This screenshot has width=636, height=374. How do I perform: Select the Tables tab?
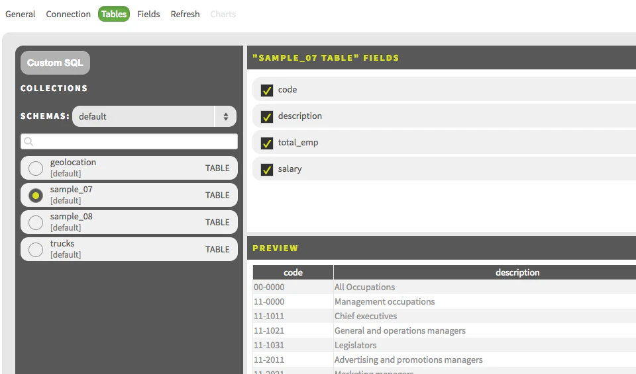[x=114, y=14]
